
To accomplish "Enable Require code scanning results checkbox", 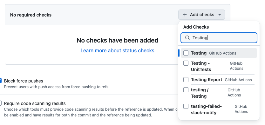I will point(1,103).
